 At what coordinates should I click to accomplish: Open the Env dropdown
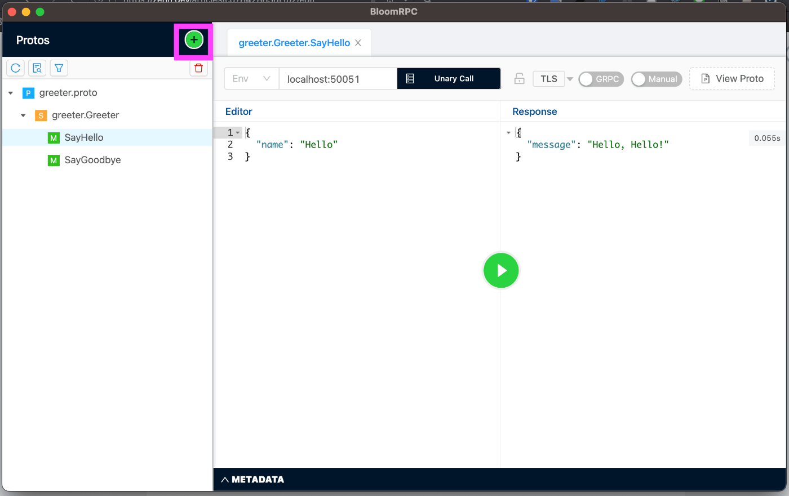251,79
